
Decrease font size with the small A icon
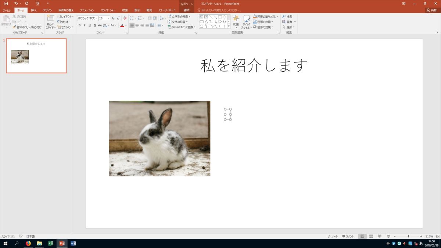click(x=118, y=18)
